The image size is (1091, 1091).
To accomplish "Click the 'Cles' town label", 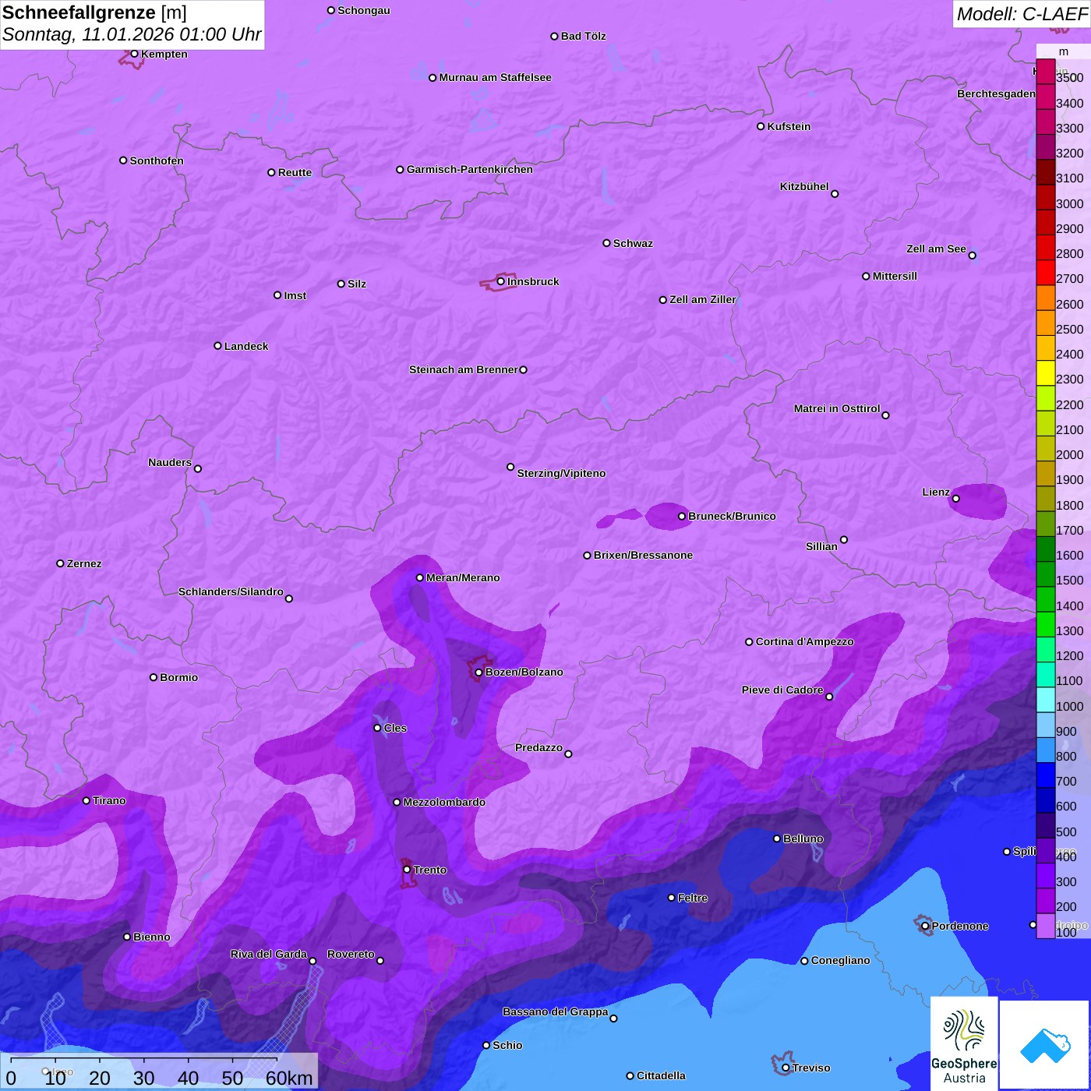I will [x=395, y=728].
